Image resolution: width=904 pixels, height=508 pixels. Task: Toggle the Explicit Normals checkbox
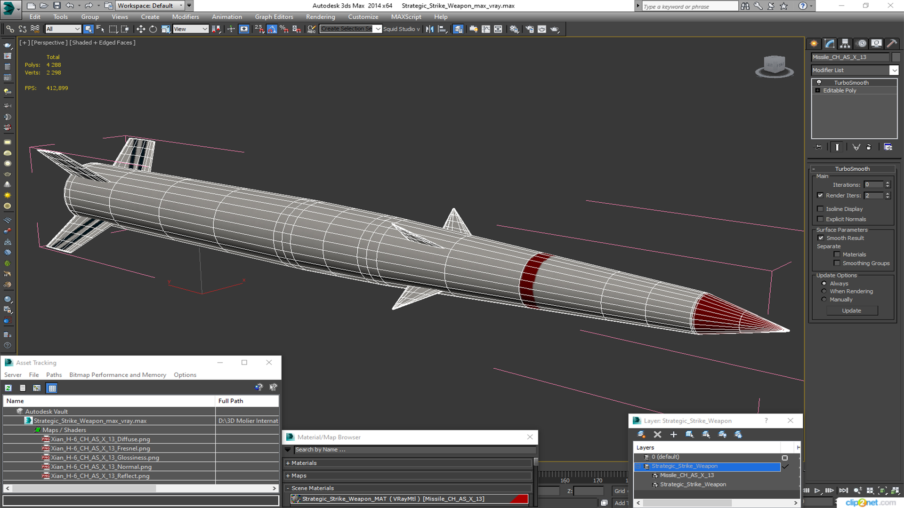(821, 219)
